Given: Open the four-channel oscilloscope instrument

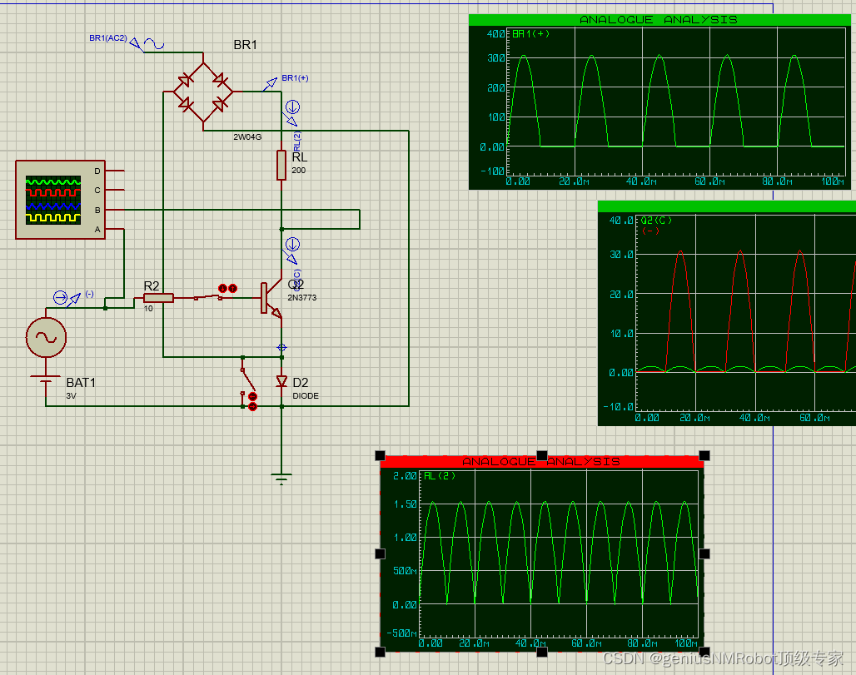Looking at the screenshot, I should pos(60,200).
